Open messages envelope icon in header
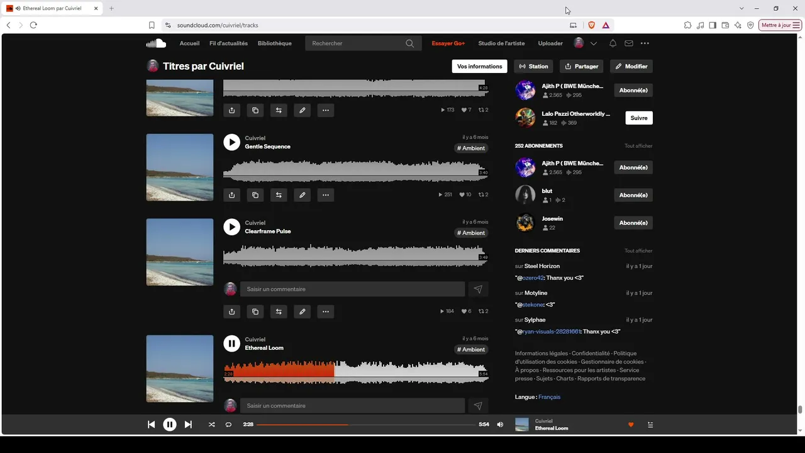 [629, 43]
